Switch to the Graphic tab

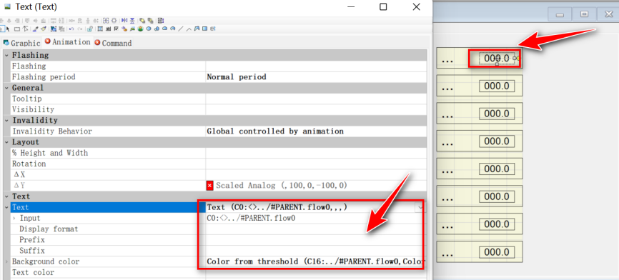point(21,43)
